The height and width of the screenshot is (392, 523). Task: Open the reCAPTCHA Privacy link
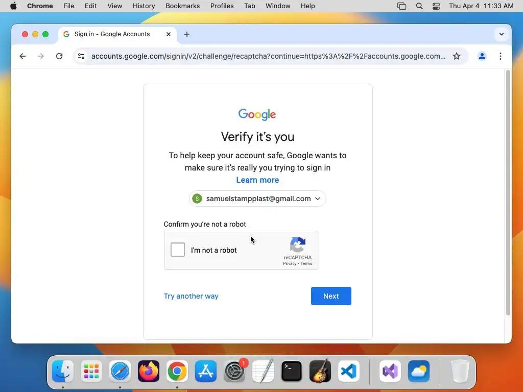click(x=290, y=264)
